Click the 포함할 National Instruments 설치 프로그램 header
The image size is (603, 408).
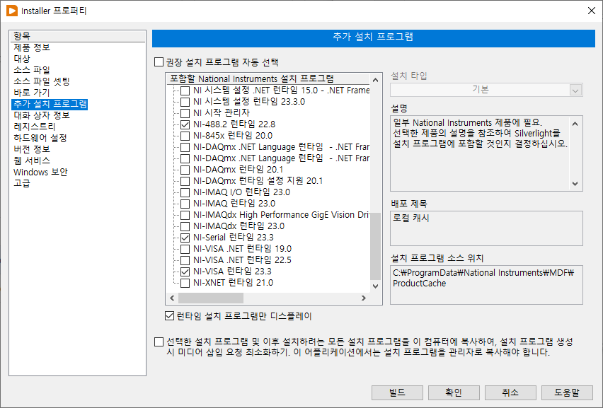click(x=268, y=78)
